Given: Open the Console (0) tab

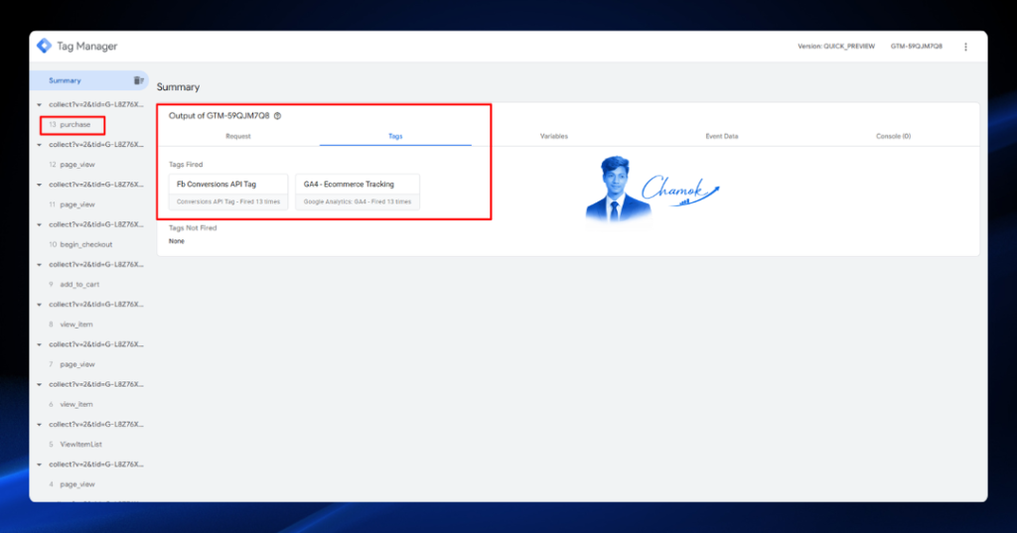Looking at the screenshot, I should coord(893,136).
